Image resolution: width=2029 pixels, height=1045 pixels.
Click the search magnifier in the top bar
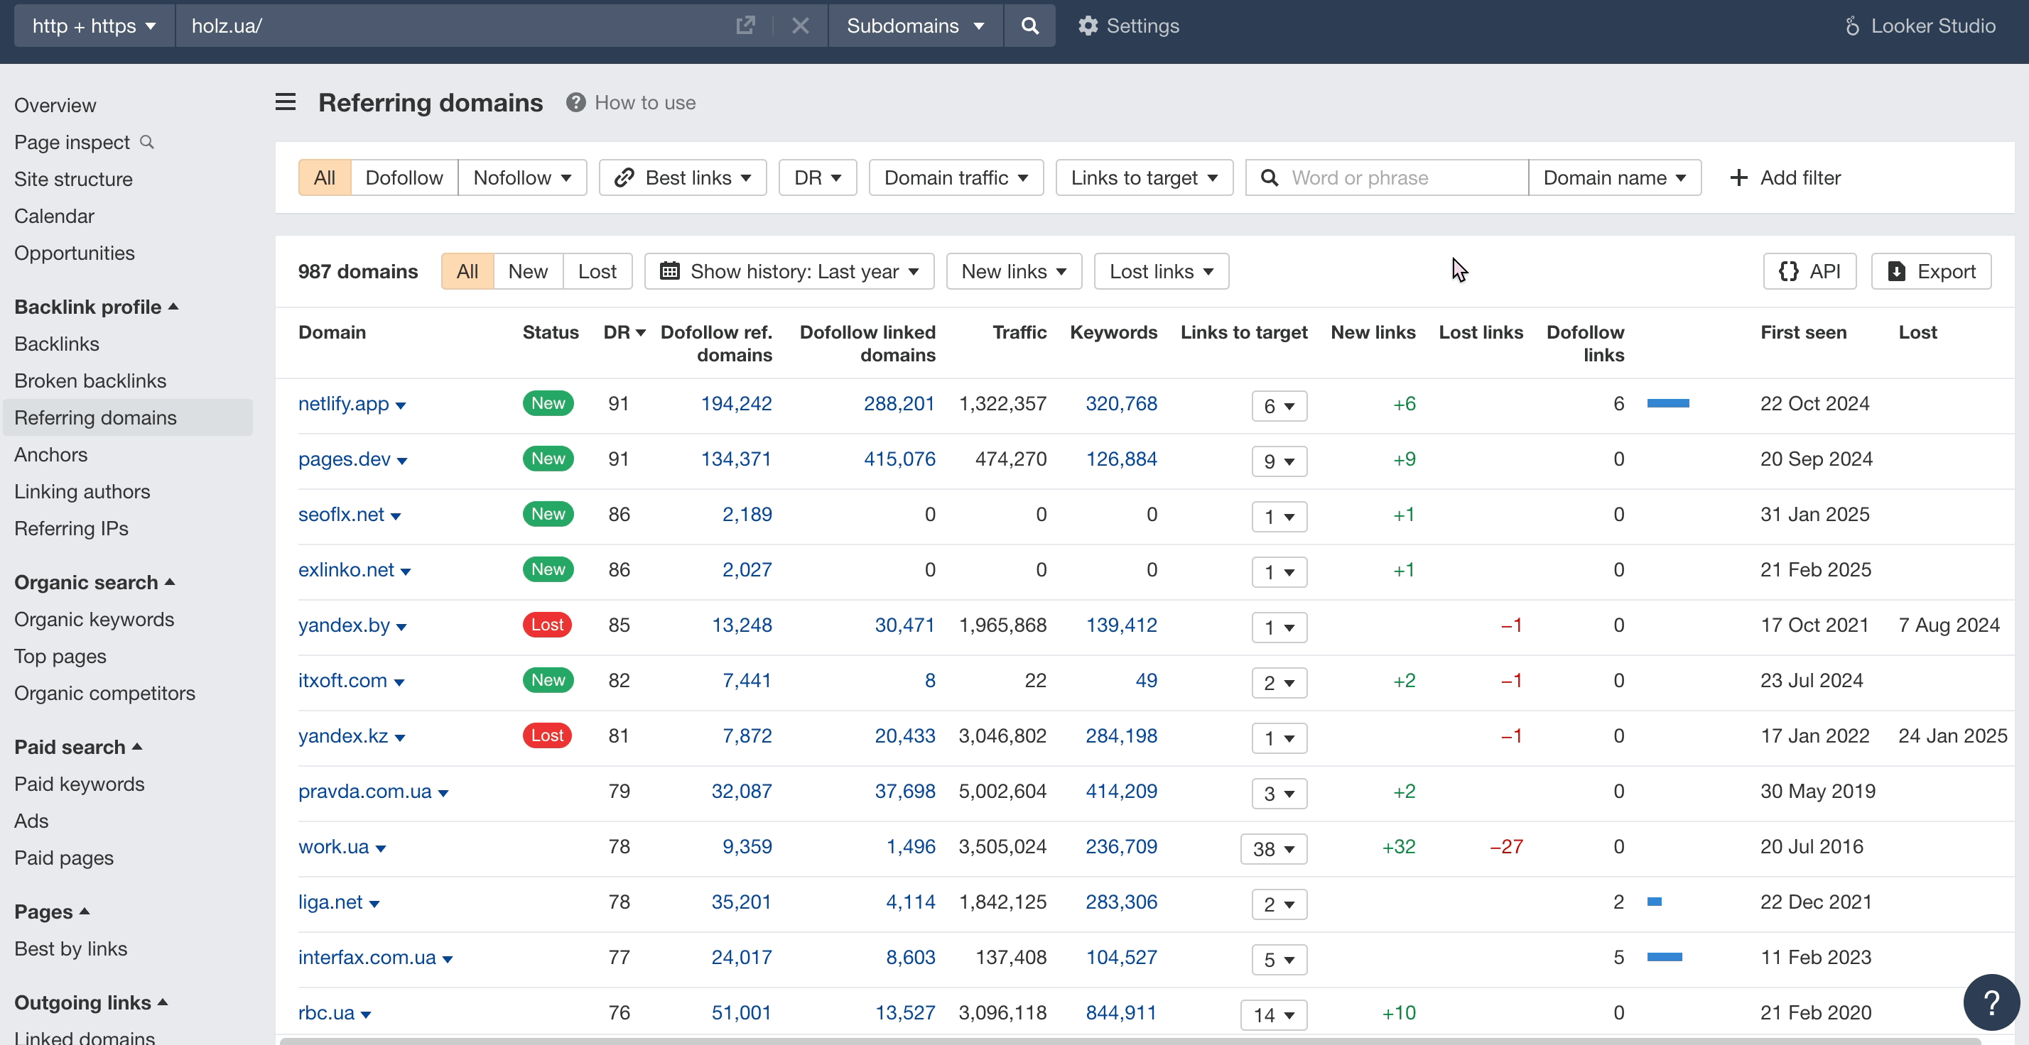tap(1029, 25)
